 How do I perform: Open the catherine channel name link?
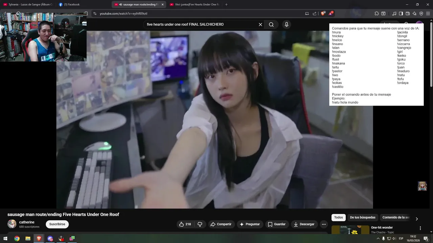(x=27, y=222)
